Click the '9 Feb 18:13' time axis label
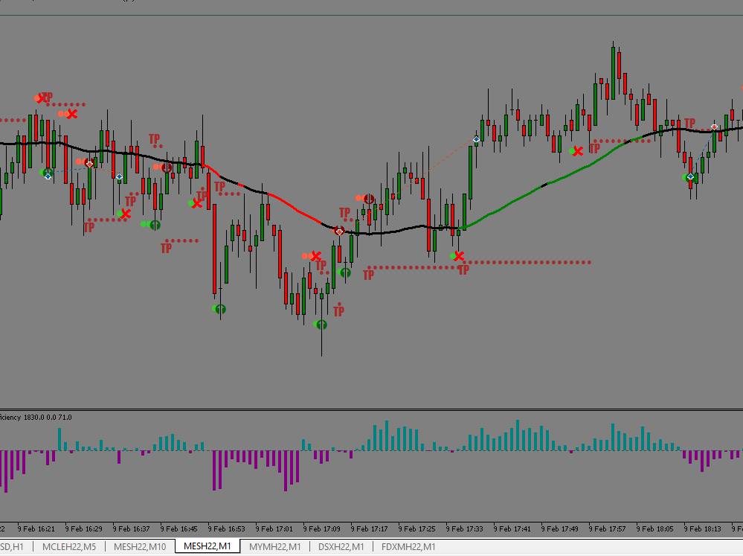Viewport: 743px width, 556px height. pos(703,528)
